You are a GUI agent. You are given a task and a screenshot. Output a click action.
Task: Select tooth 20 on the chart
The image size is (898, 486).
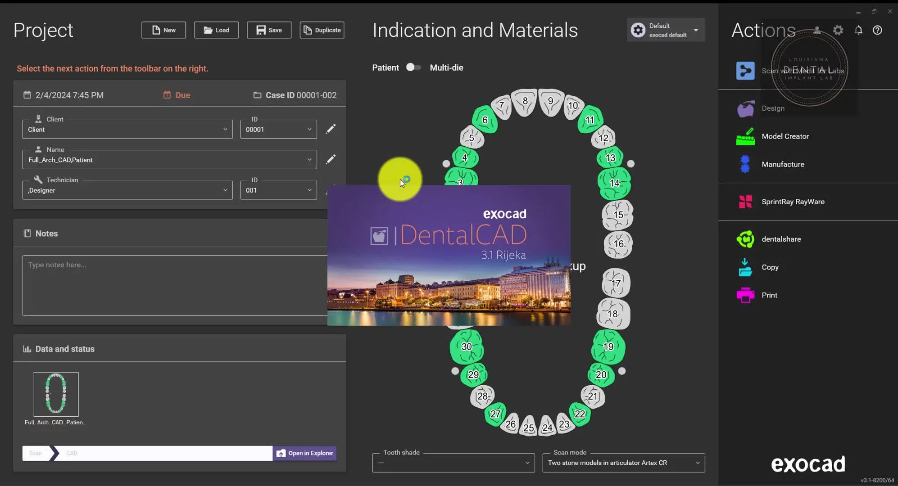click(x=601, y=374)
